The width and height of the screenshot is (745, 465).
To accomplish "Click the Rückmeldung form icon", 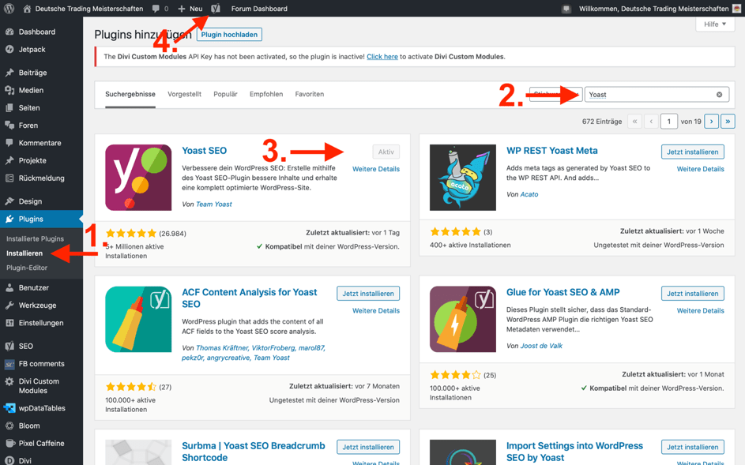I will (x=9, y=178).
